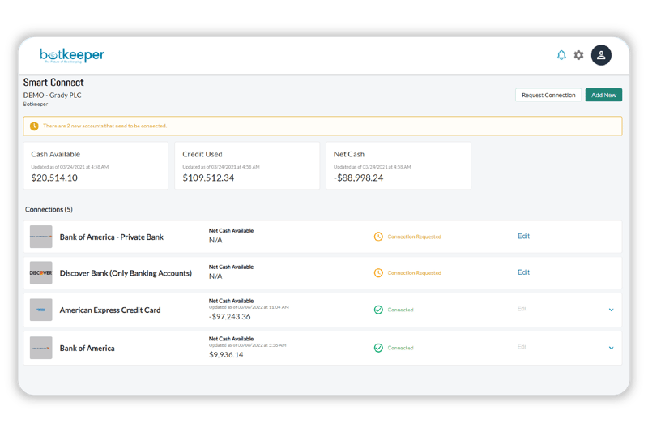Screen dimensions: 648x432
Task: Click Connection Requested status for Discover Bank
Action: coord(415,273)
